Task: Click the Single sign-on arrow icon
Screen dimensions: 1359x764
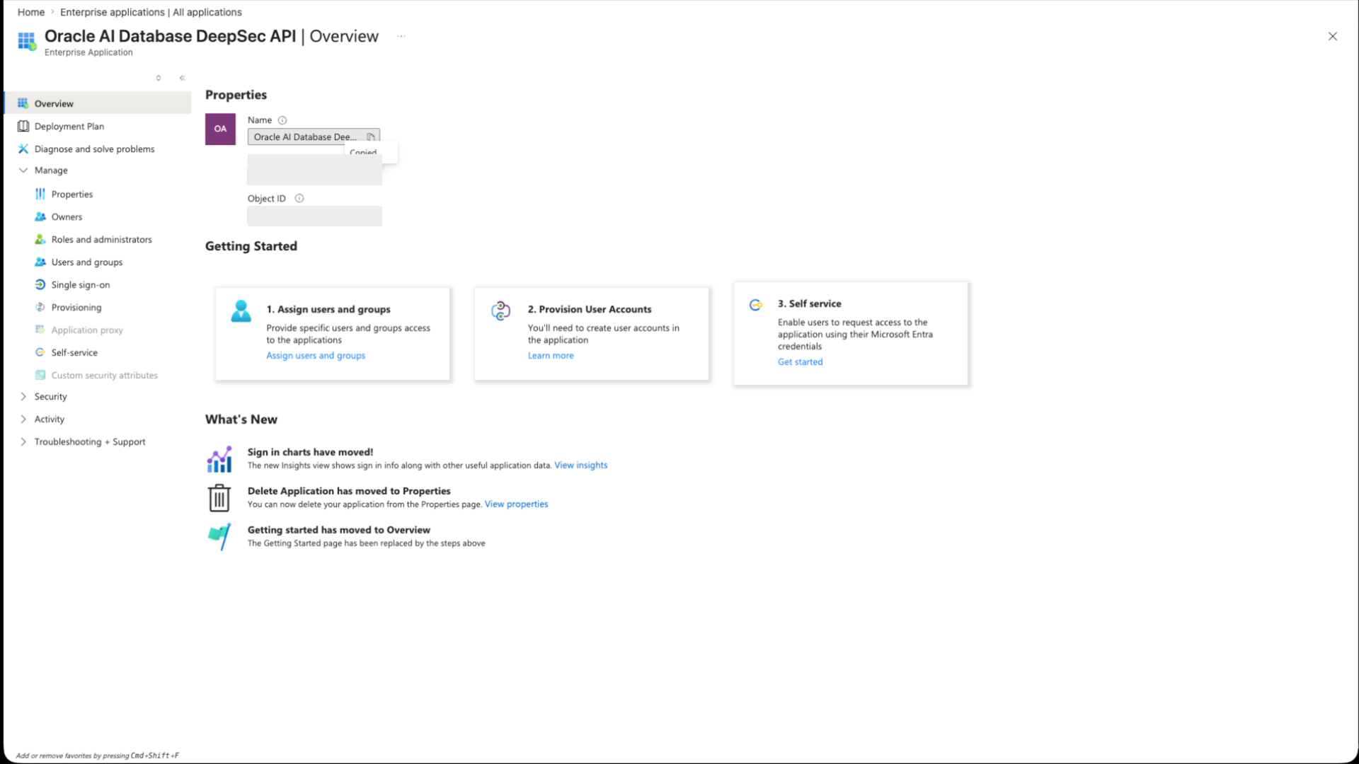Action: point(40,284)
